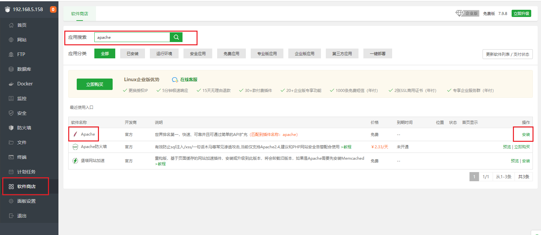Click the Apache防火墙 software name
Viewport: 541px width, 235px height.
point(94,147)
